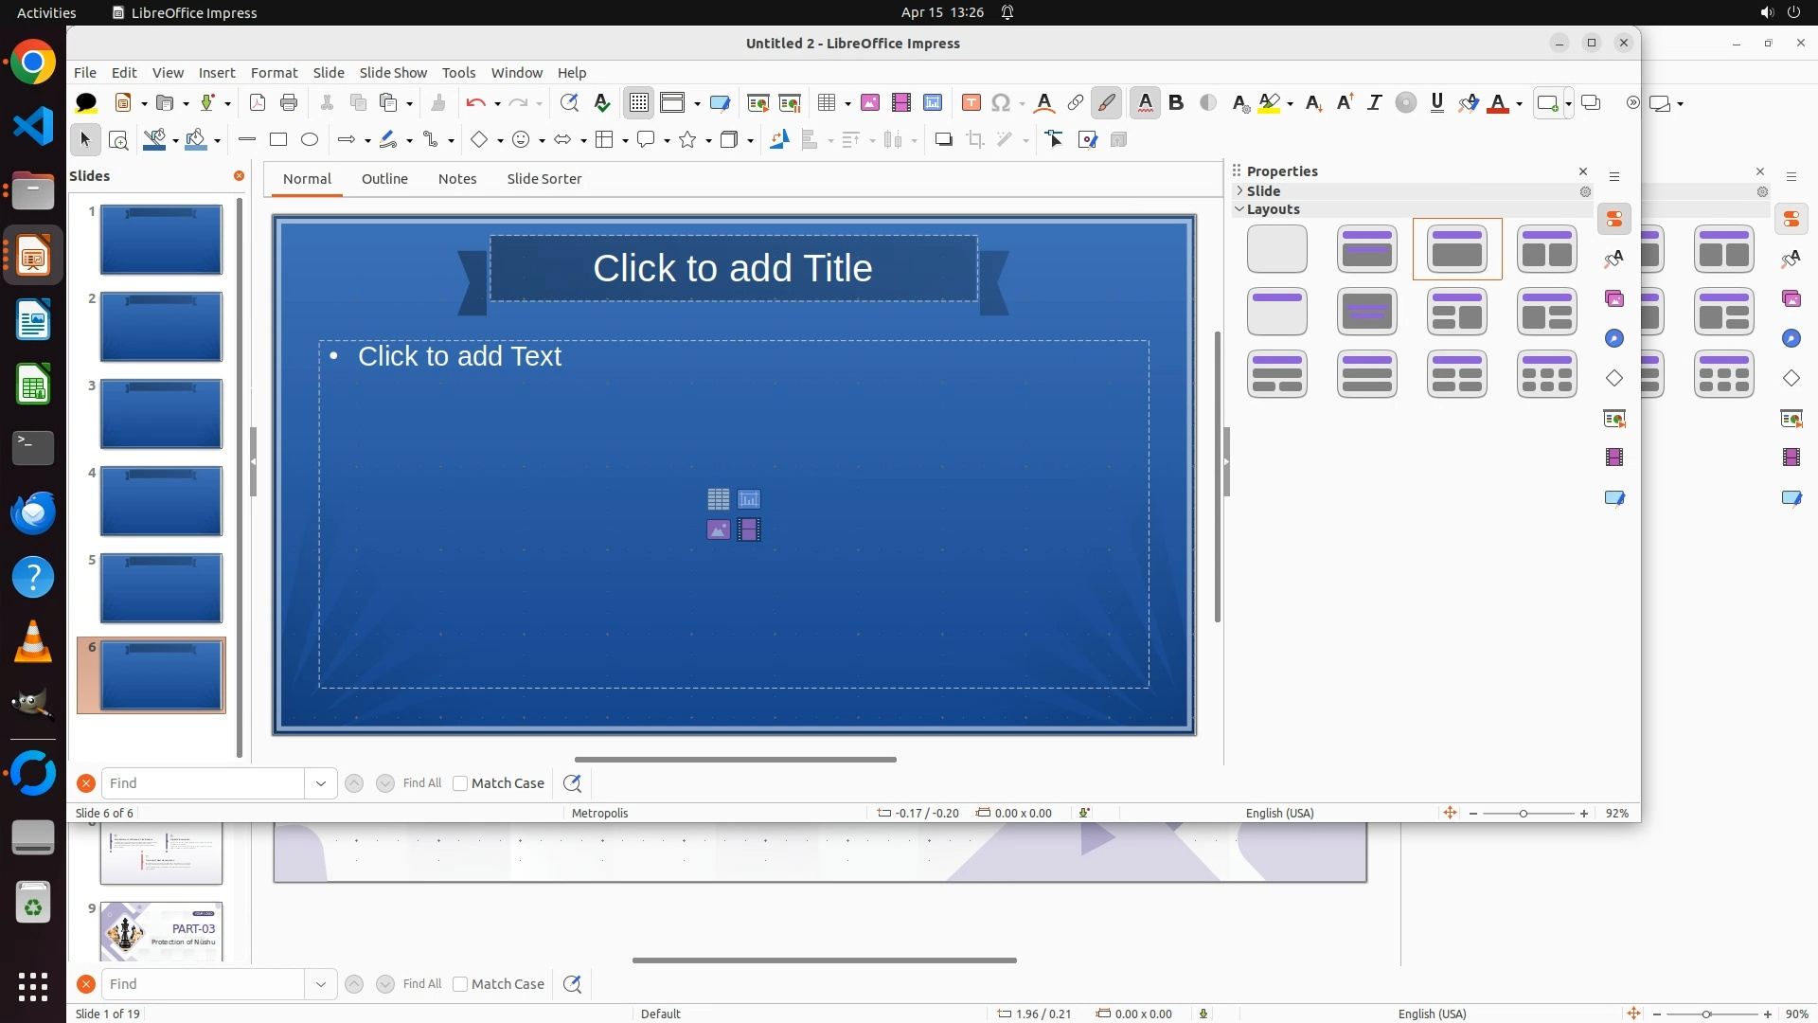This screenshot has height=1023, width=1818.
Task: Open the Slide Show menu
Action: [x=393, y=73]
